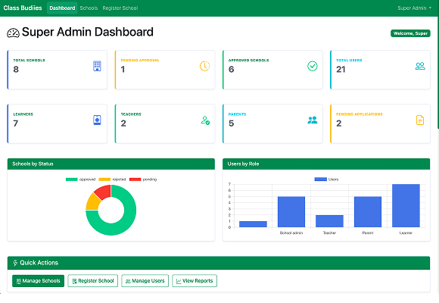Click the ID badge icon in Learners card

tap(97, 120)
